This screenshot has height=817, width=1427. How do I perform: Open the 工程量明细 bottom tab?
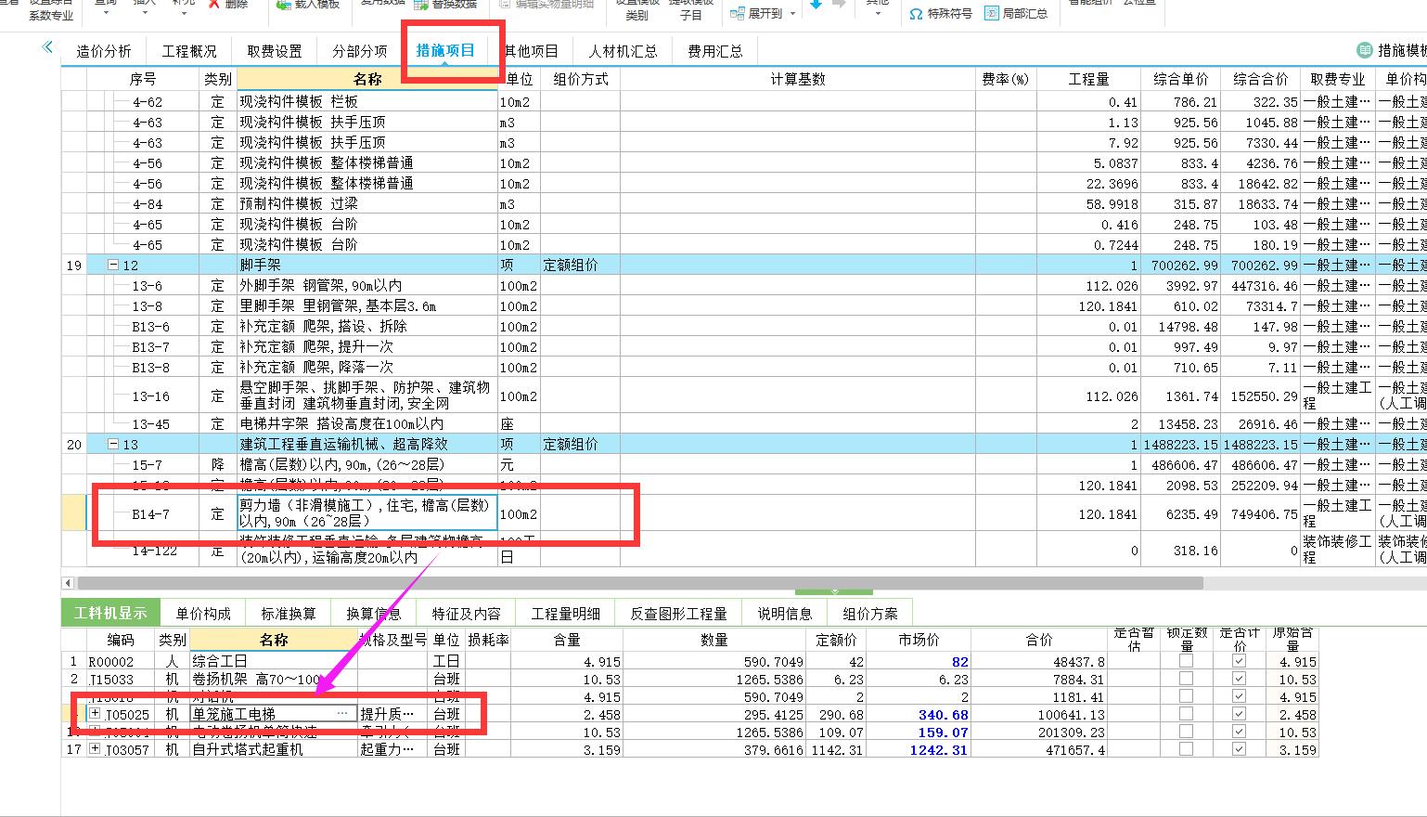click(x=566, y=613)
